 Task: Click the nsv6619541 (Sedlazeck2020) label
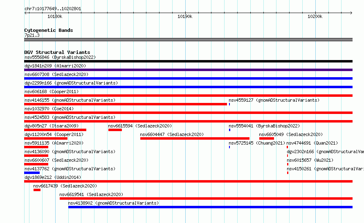pyautogui.click(x=91, y=194)
